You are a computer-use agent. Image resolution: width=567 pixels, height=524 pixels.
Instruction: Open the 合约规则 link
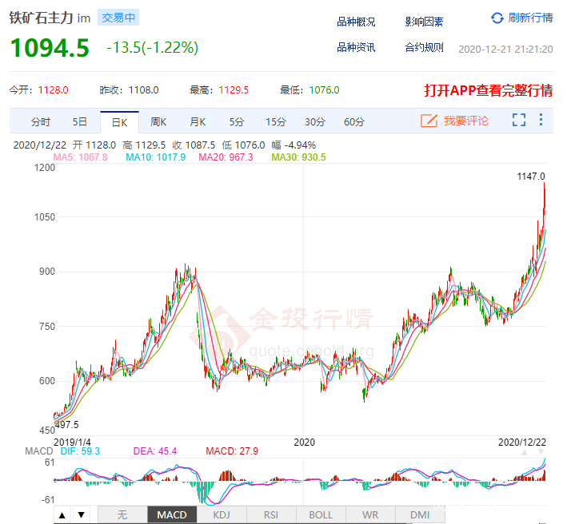[424, 47]
